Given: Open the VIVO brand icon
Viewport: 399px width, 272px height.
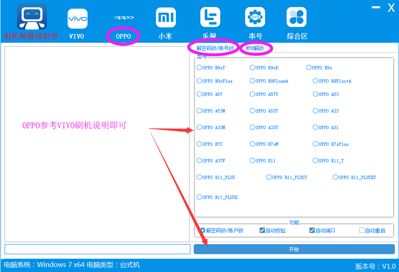Looking at the screenshot, I should click(x=77, y=19).
